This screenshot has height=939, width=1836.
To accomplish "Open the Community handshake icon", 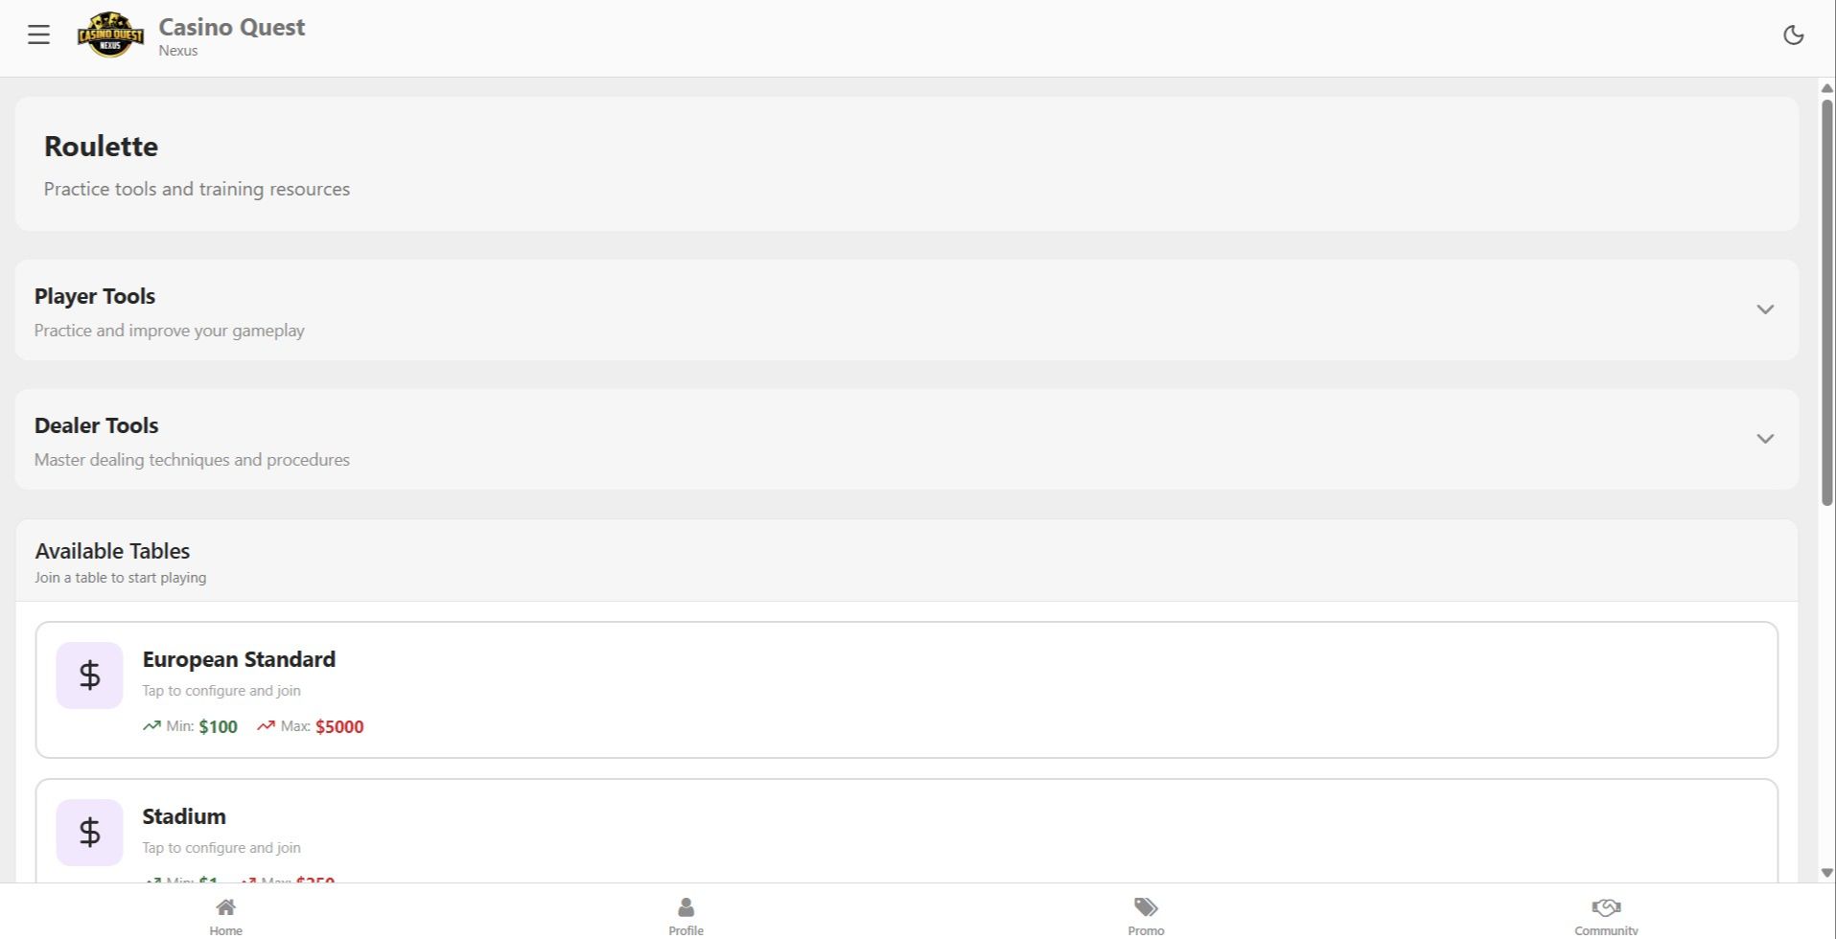I will (x=1606, y=906).
